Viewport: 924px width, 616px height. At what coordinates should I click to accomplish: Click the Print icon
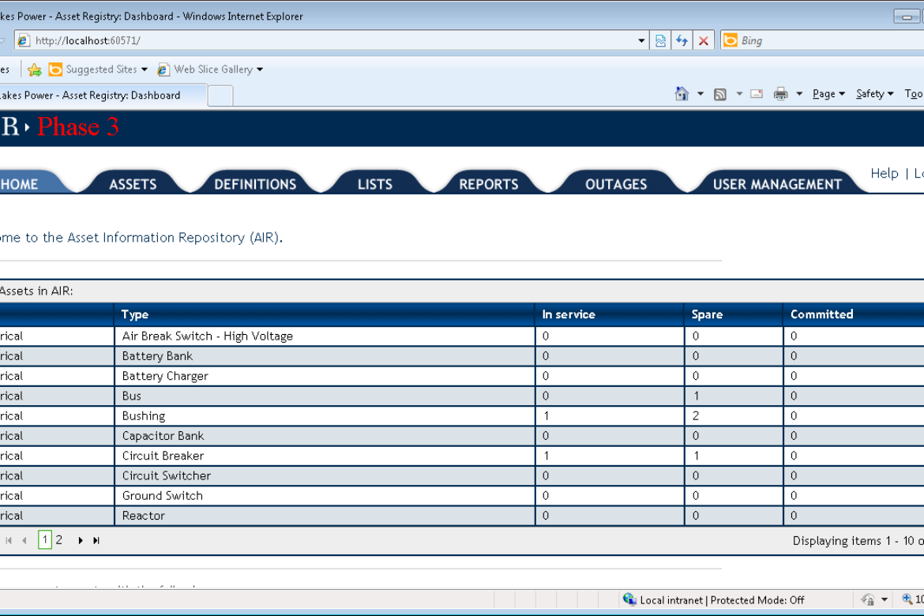(781, 94)
